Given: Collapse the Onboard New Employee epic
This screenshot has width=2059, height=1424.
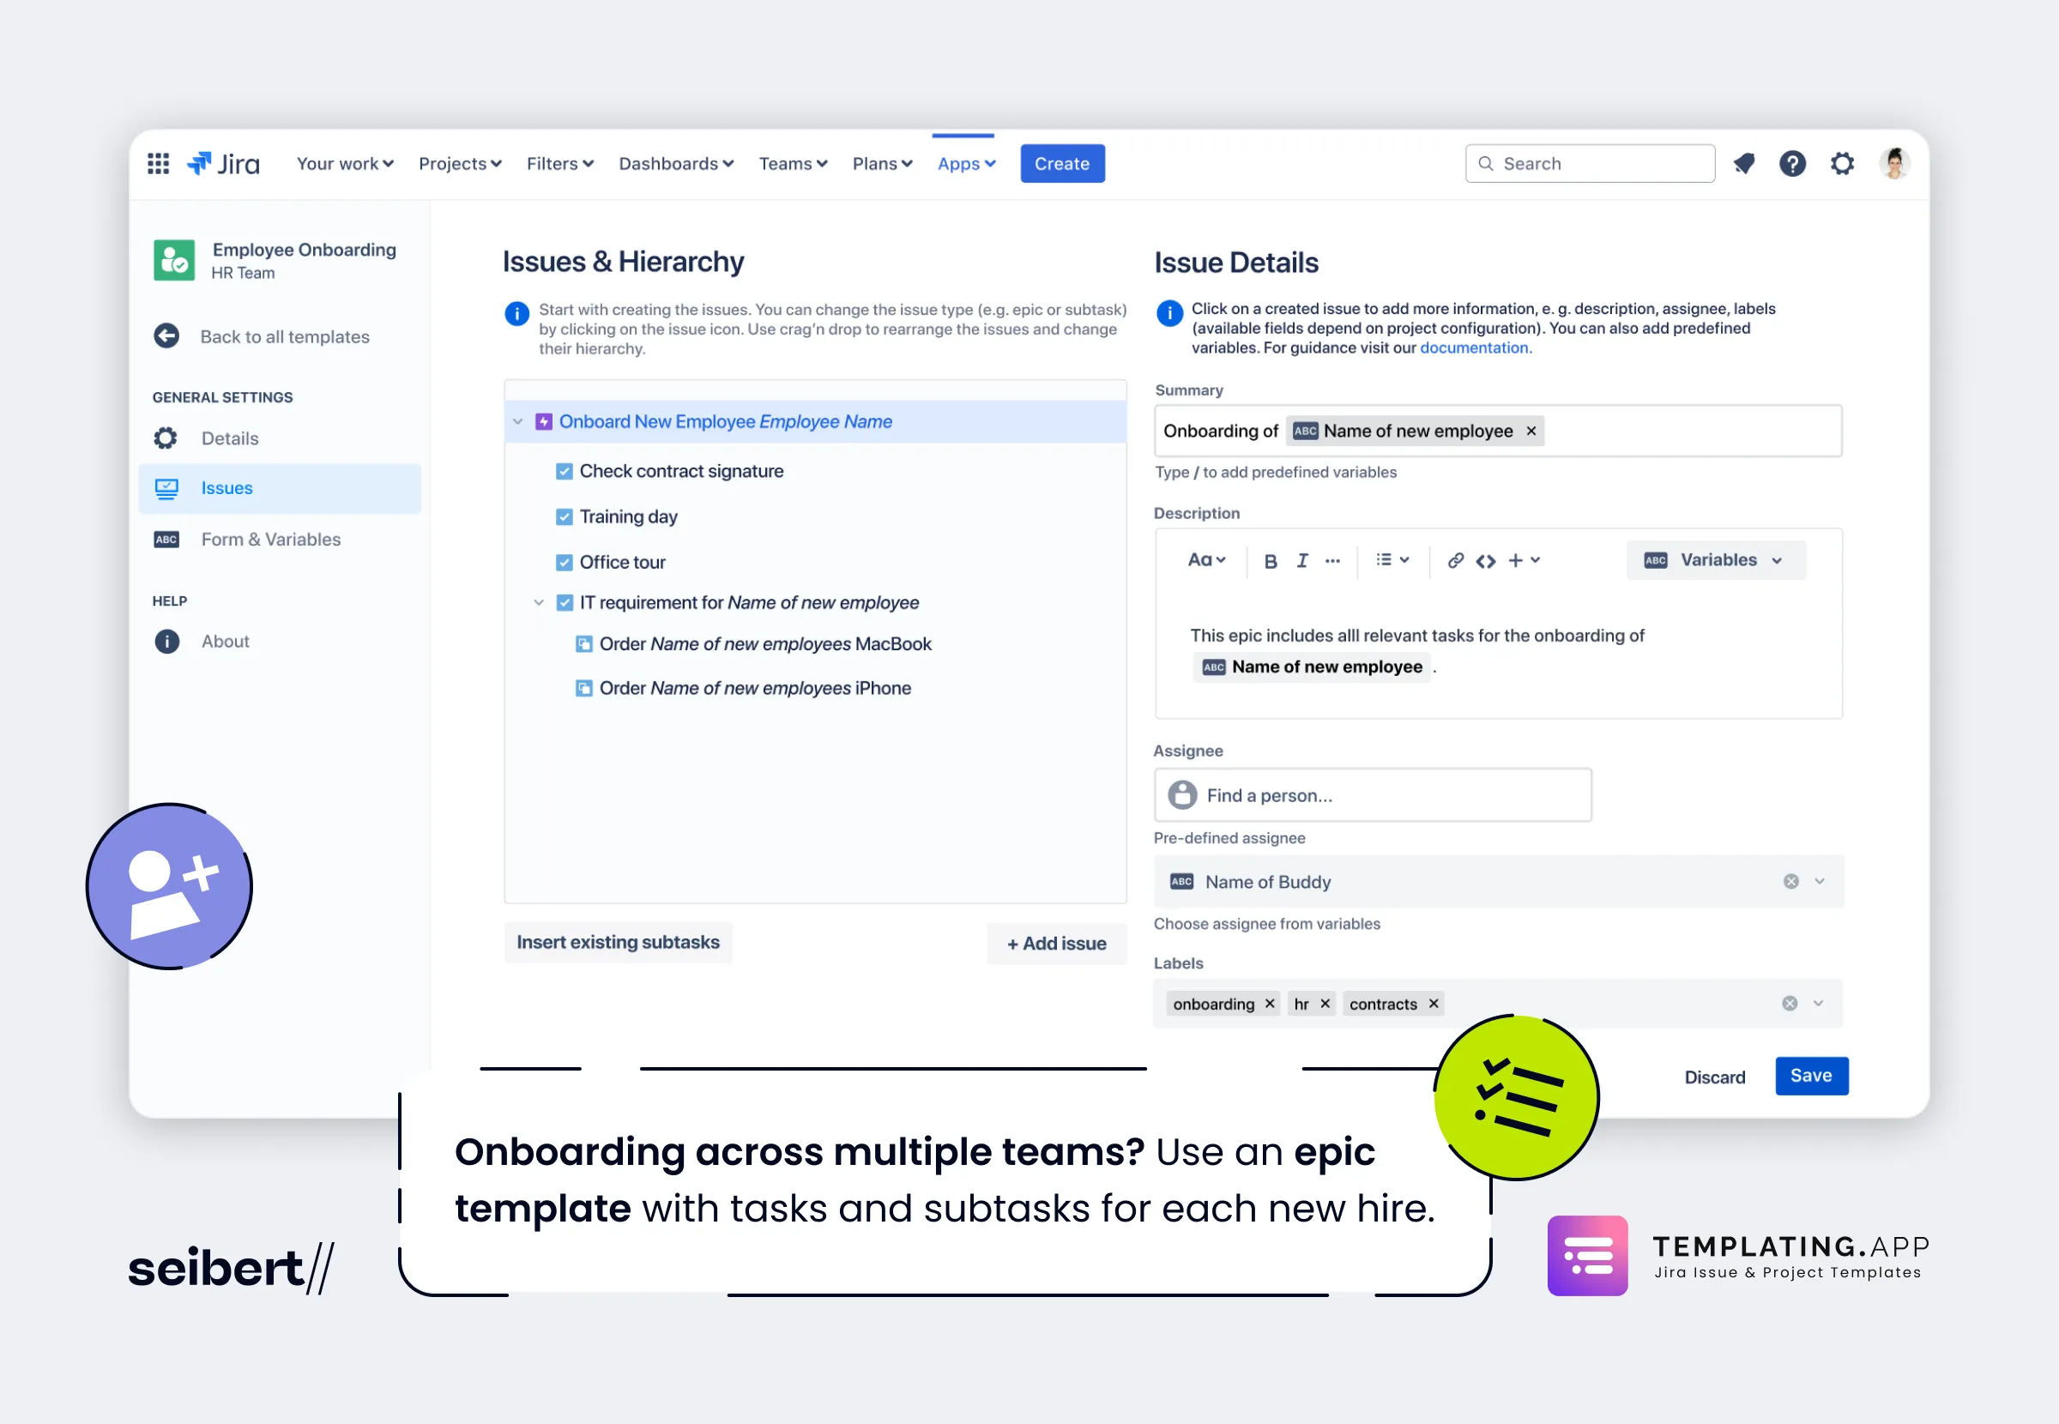Looking at the screenshot, I should tap(517, 421).
